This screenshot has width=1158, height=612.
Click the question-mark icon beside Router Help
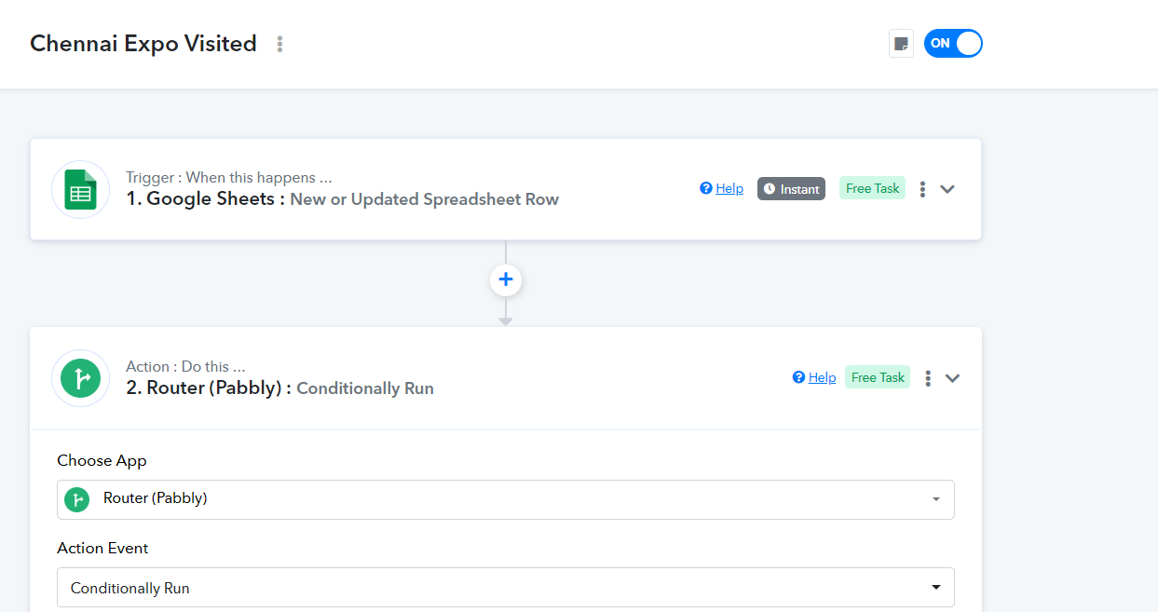[x=798, y=377]
